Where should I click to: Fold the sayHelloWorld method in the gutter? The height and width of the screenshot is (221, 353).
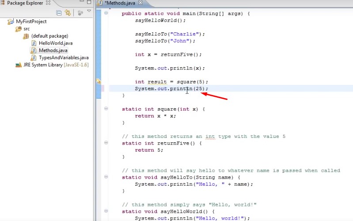106,211
